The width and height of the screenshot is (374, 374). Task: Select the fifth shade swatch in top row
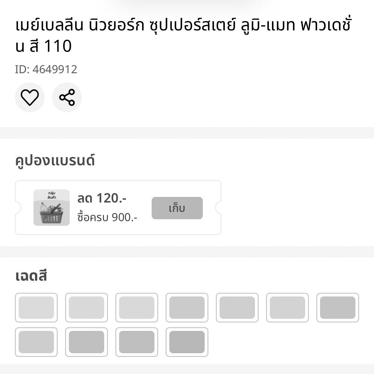(x=237, y=308)
